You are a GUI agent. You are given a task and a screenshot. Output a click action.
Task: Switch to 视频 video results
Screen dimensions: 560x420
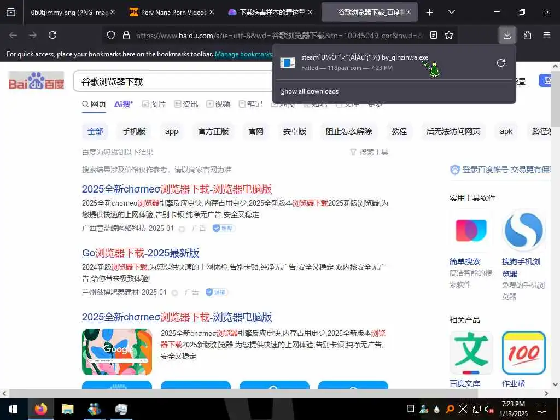click(219, 104)
